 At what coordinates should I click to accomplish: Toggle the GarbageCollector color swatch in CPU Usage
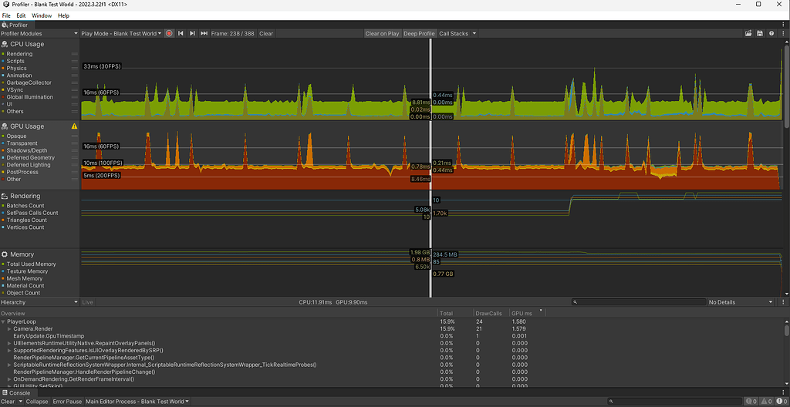point(4,83)
